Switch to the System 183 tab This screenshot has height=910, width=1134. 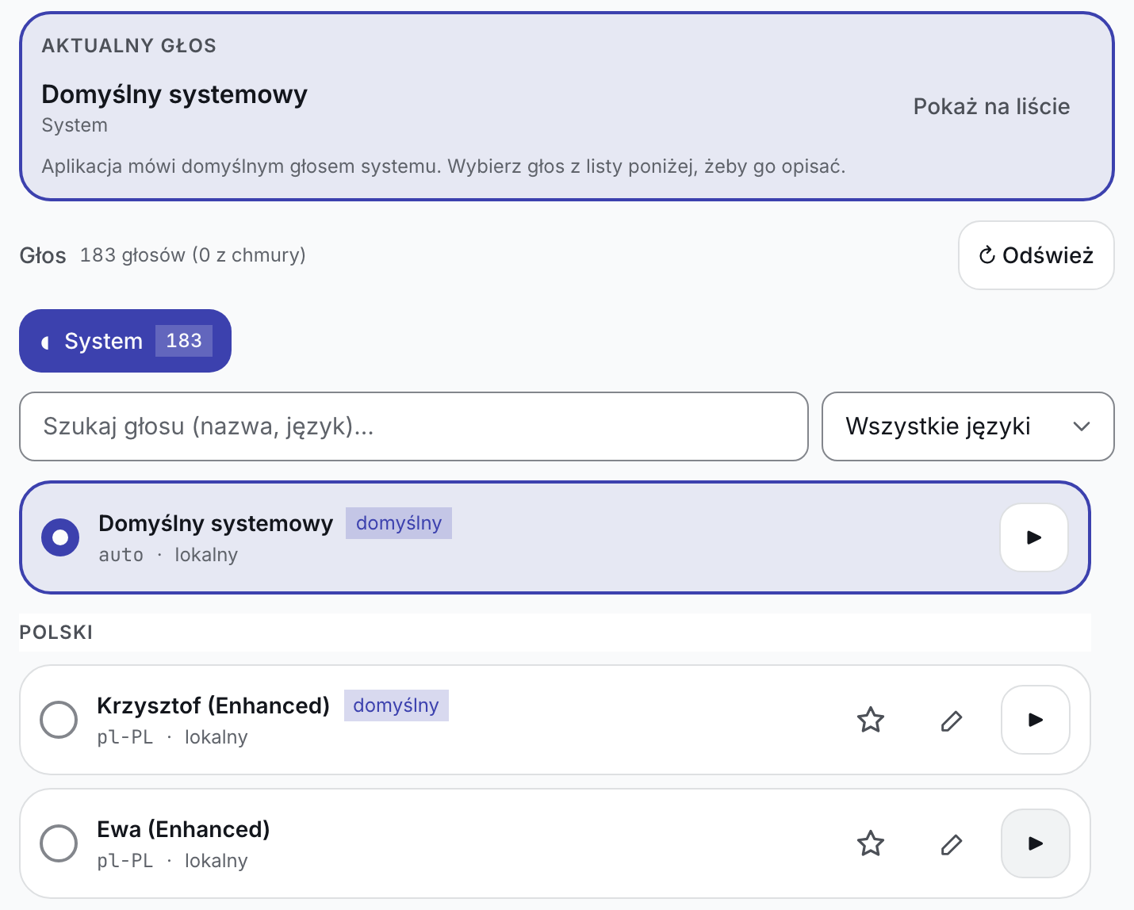[x=125, y=341]
